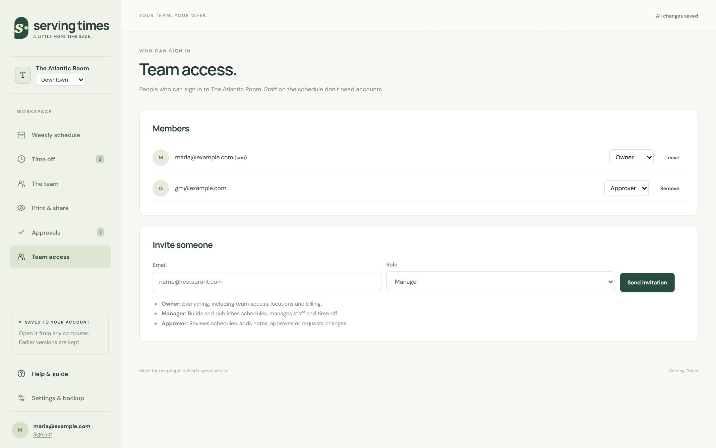Click the M avatar in the maria@example.com member row

coord(161,157)
